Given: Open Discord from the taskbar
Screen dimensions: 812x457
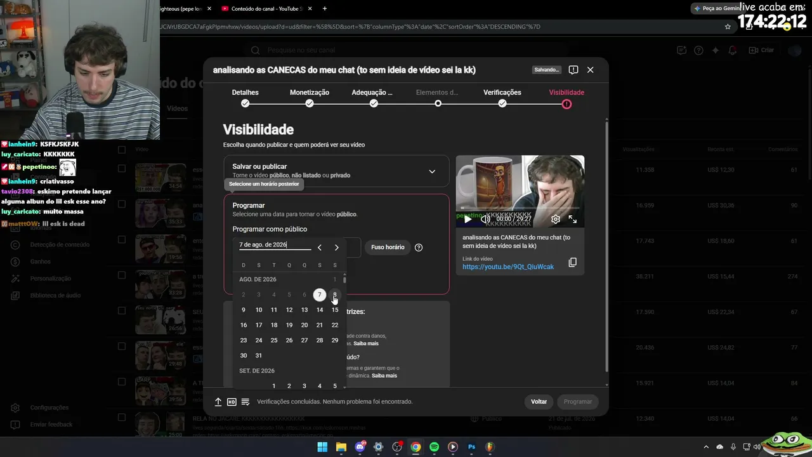Looking at the screenshot, I should point(360,447).
